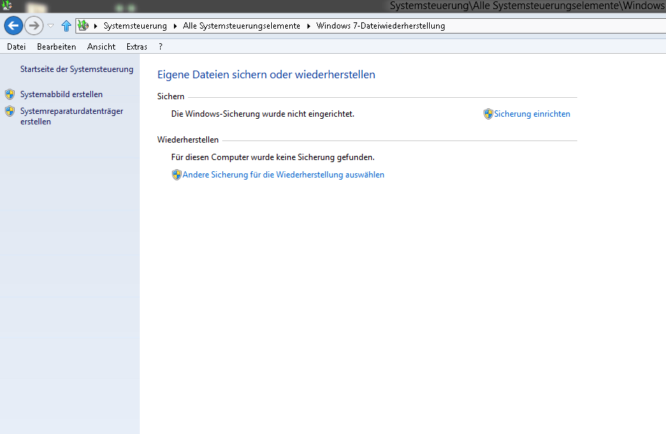Navigate to Alle Systemsteuerungselemente breadcrumb
The width and height of the screenshot is (666, 434).
point(241,26)
